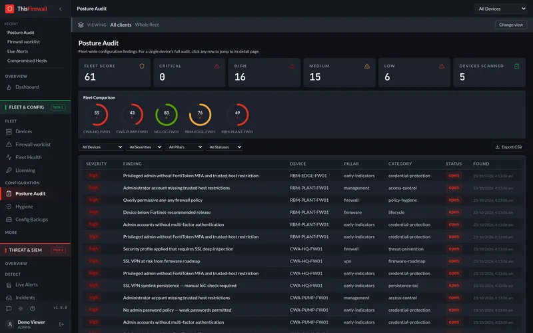Click 'policy-hygiene' category cell
Viewport: 533px width, 333px height.
402,200
